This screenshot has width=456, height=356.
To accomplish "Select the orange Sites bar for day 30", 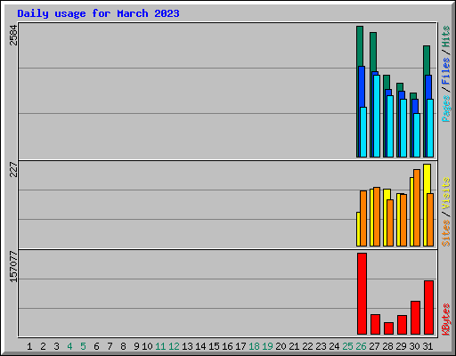I will (x=417, y=207).
